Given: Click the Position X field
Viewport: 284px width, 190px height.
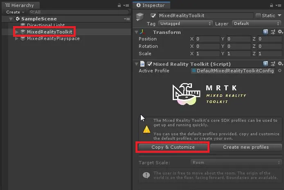Looking at the screenshot, I should pyautogui.click(x=207, y=39).
